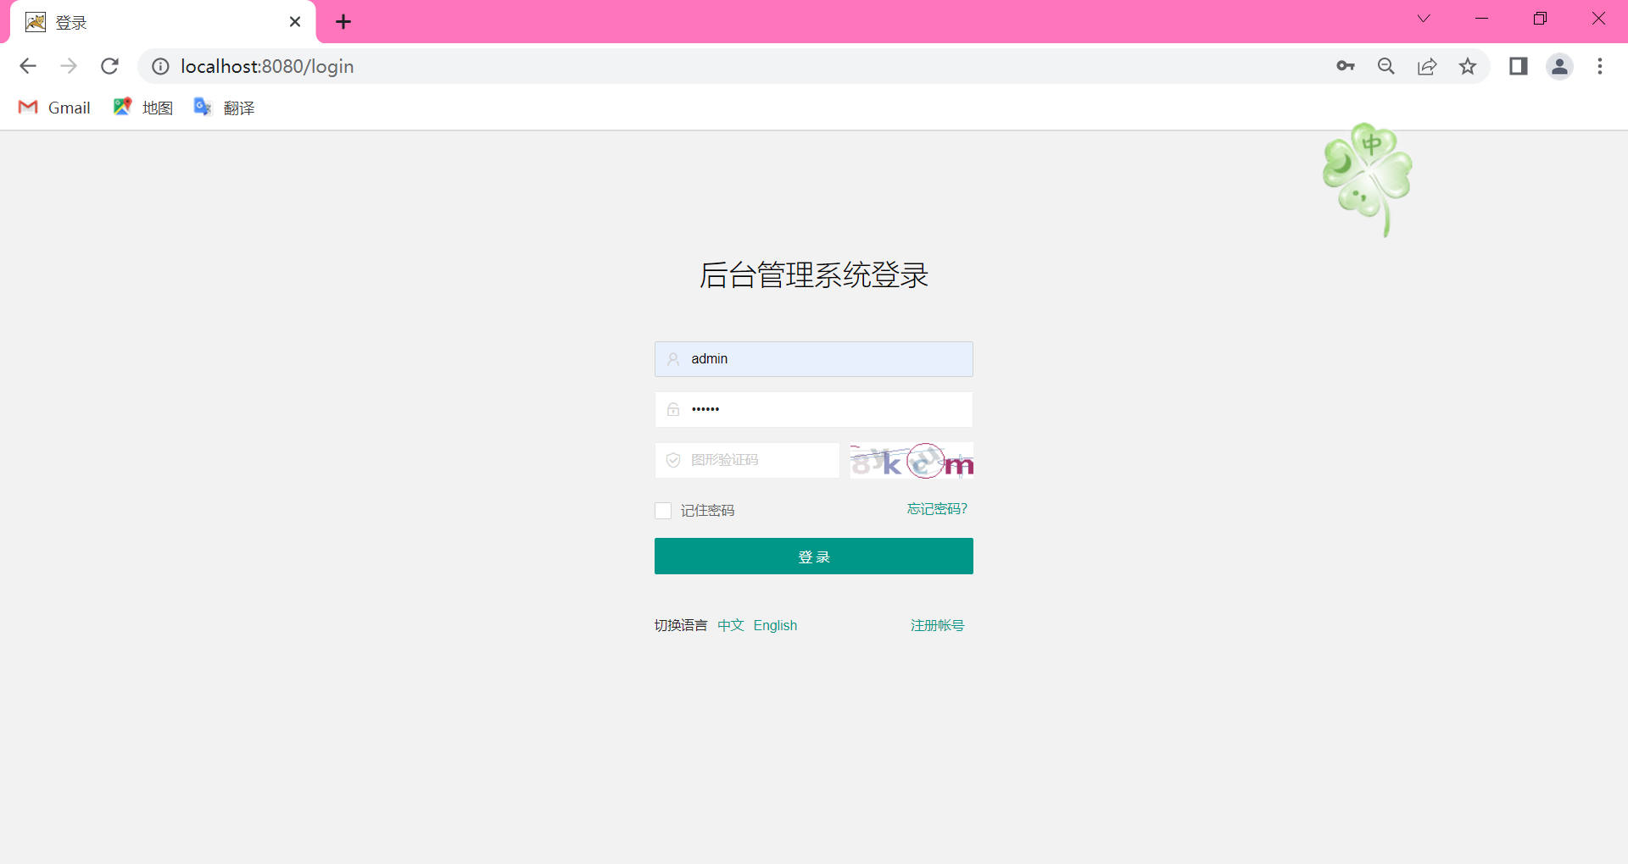
Task: Click the browser back arrow
Action: (28, 66)
